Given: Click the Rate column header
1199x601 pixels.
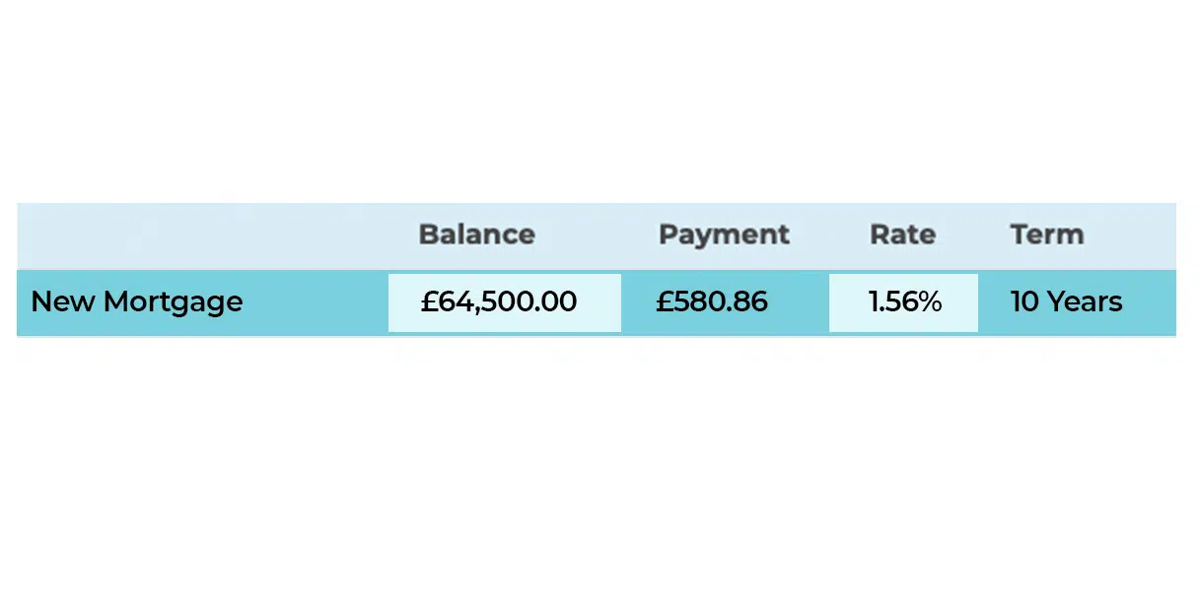Looking at the screenshot, I should click(x=902, y=234).
